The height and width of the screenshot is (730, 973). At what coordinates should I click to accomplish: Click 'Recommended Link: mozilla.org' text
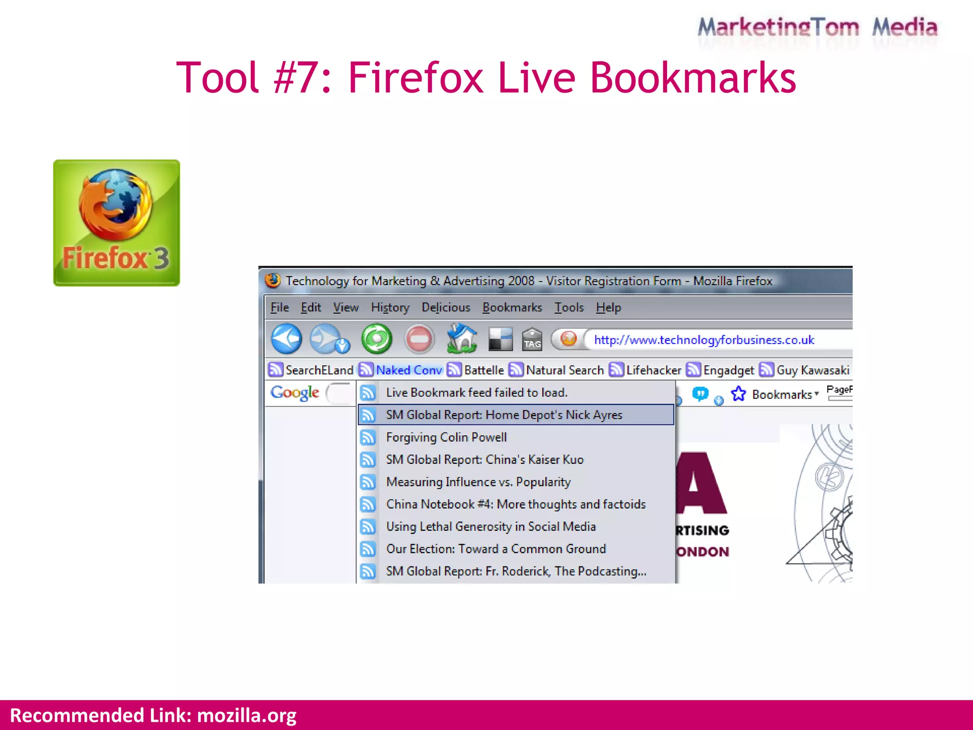(x=153, y=715)
